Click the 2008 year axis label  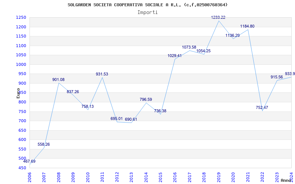click(59, 177)
